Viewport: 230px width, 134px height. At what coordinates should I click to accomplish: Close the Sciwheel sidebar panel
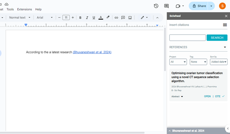(226, 16)
